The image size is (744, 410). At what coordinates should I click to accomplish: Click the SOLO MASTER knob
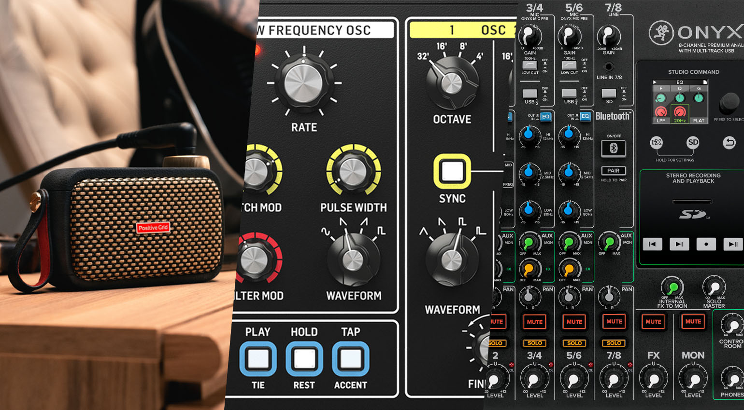[x=714, y=287]
